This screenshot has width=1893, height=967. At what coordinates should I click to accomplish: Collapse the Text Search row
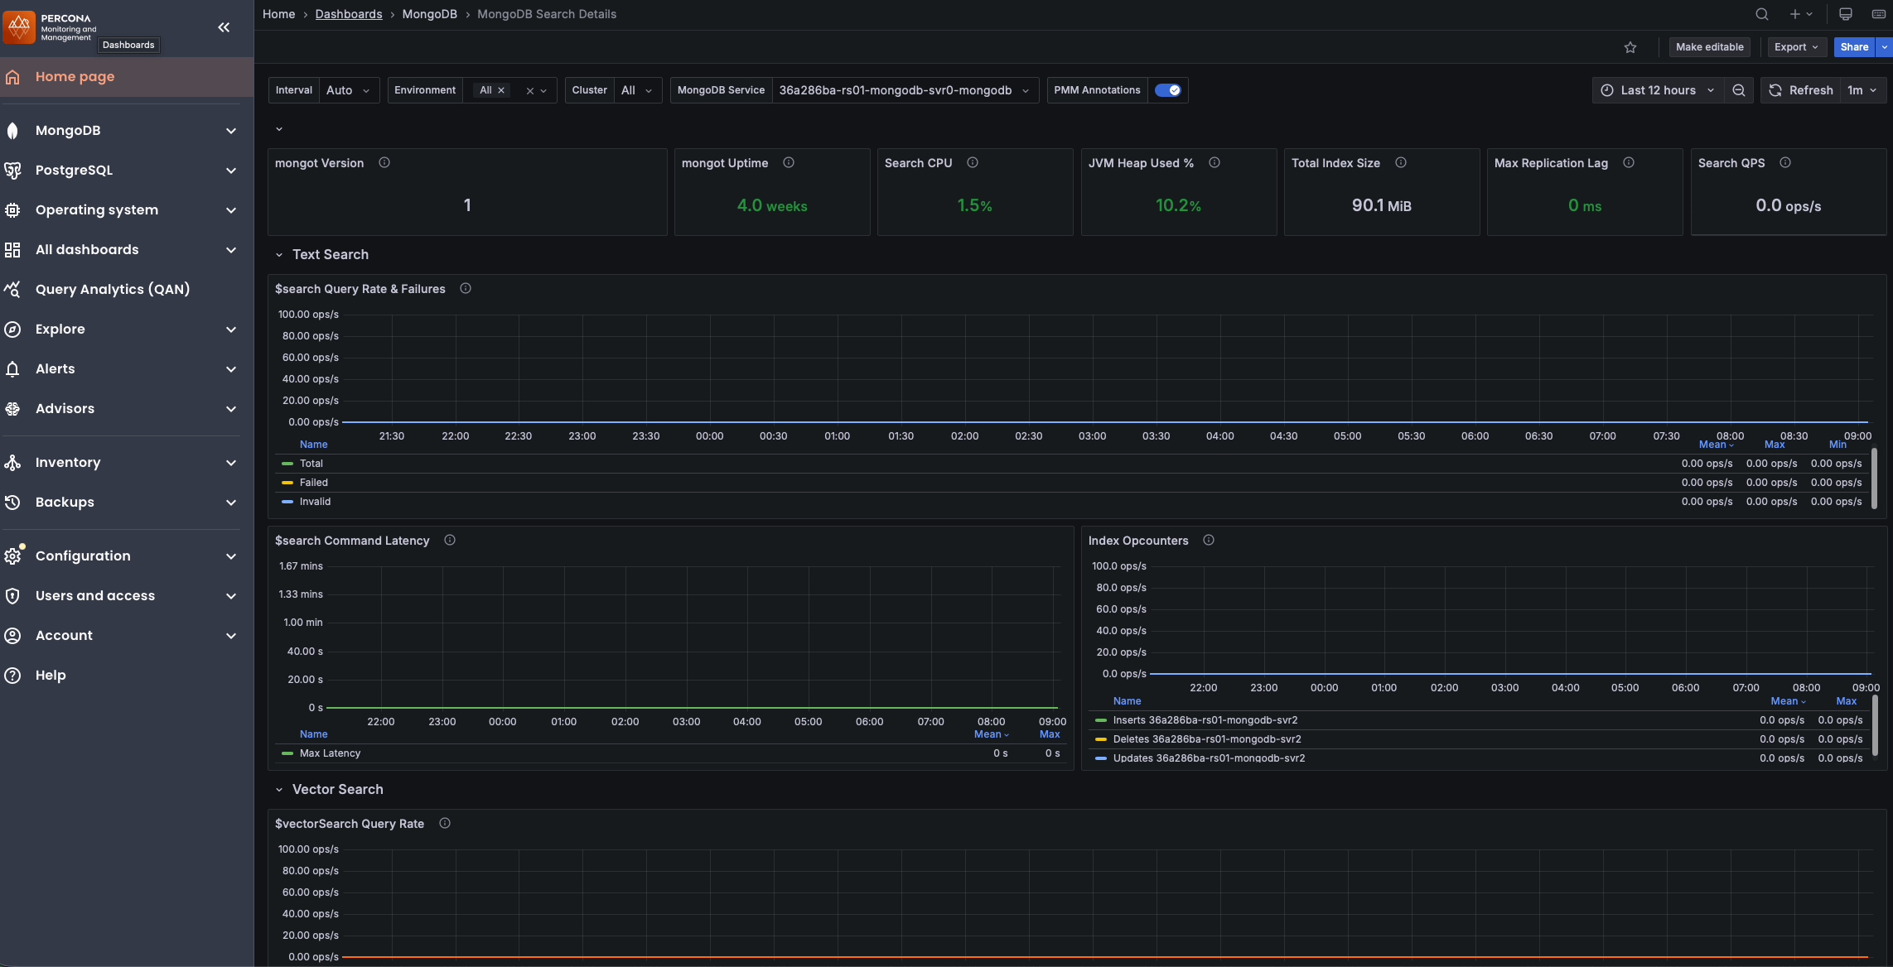click(279, 255)
